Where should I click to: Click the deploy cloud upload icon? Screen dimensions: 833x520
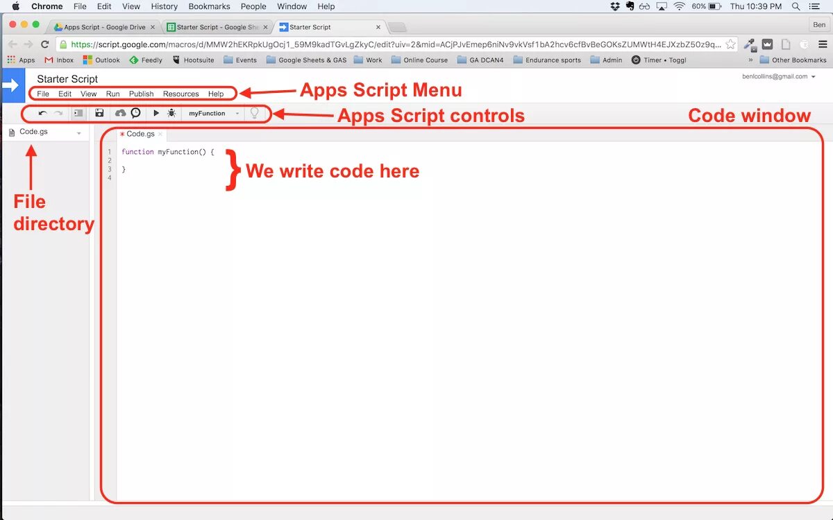pyautogui.click(x=120, y=113)
